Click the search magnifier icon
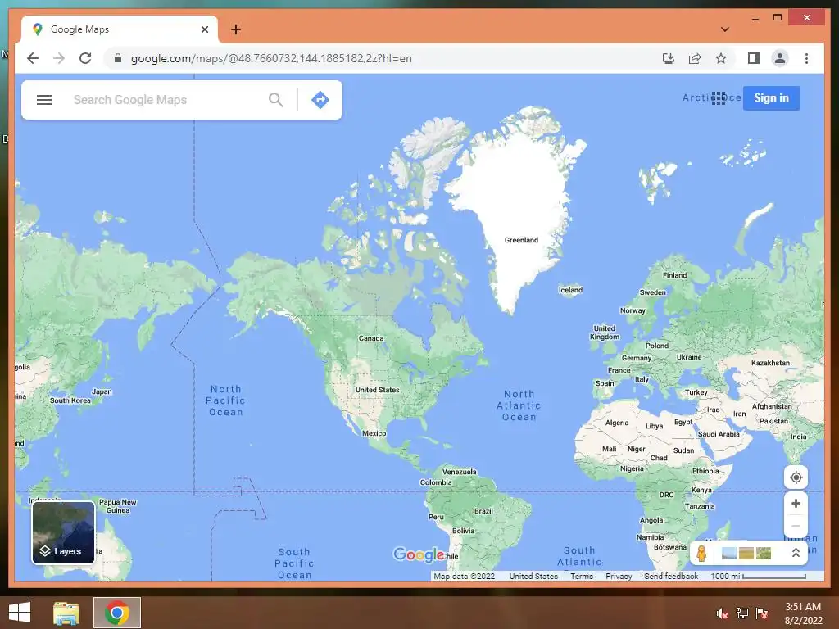Screen dimensions: 839x629 click(x=275, y=100)
